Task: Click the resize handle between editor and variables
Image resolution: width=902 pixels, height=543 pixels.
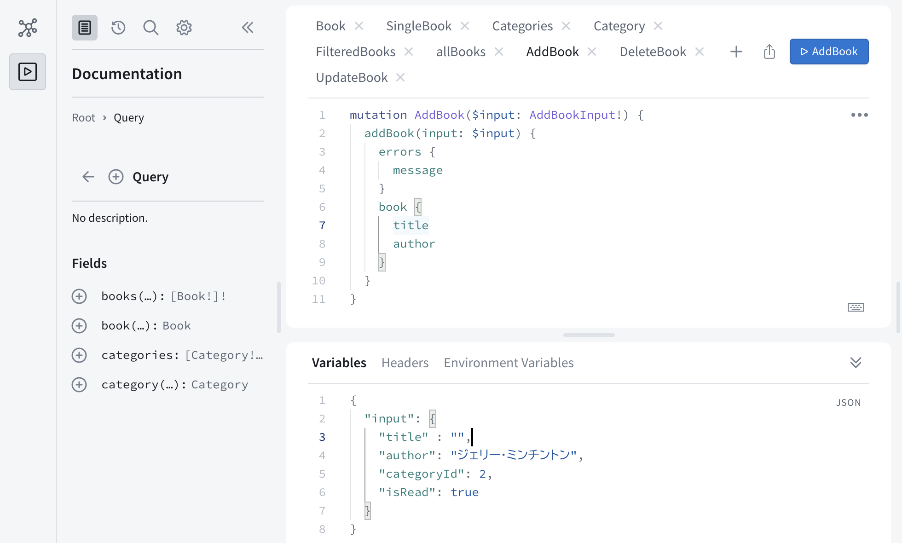Action: click(x=589, y=335)
